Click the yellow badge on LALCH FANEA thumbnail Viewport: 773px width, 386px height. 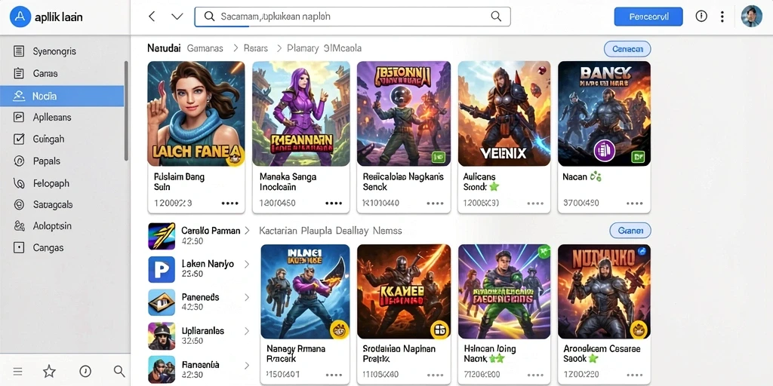tap(235, 158)
